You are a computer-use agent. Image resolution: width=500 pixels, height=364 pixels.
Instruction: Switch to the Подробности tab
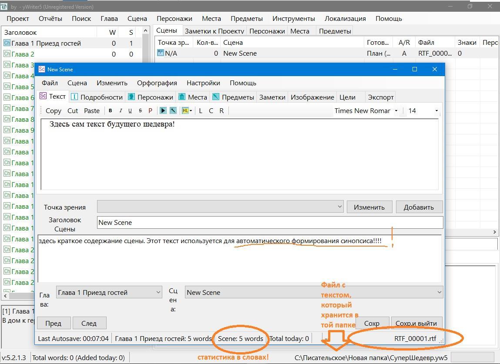[97, 97]
